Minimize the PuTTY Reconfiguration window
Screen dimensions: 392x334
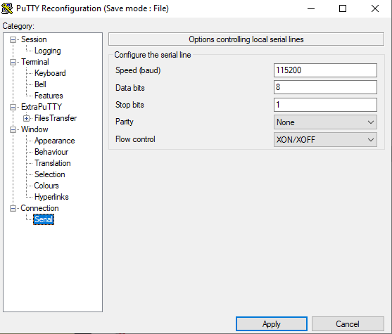pyautogui.click(x=311, y=8)
